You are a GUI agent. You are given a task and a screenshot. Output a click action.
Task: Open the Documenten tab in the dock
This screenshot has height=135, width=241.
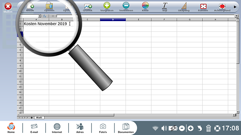[x=126, y=128]
